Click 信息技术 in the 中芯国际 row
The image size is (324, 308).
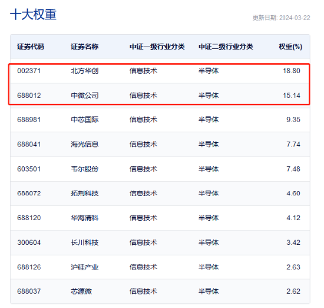click(x=143, y=120)
